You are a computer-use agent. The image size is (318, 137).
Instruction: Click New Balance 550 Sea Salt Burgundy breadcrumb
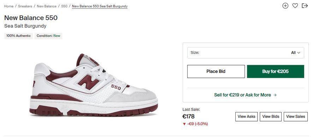100,6
